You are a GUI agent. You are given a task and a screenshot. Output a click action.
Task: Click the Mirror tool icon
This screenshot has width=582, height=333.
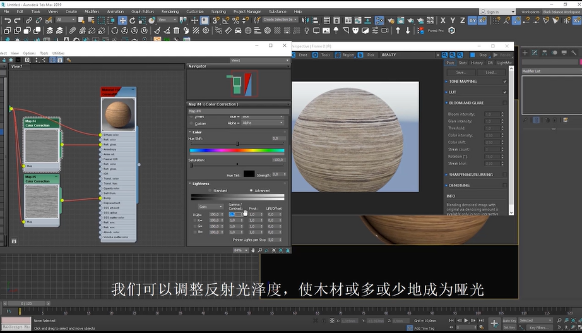point(306,20)
